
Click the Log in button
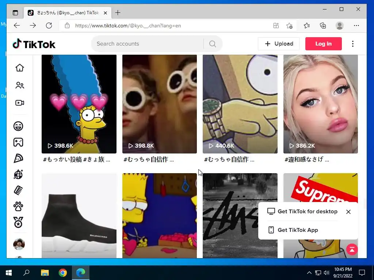(x=324, y=44)
